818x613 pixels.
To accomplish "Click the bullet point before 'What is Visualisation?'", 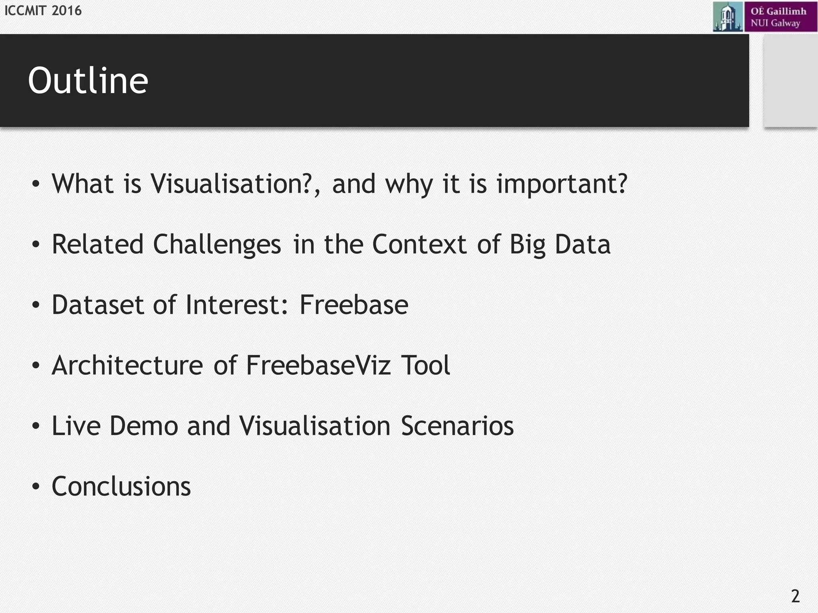I will 36,184.
